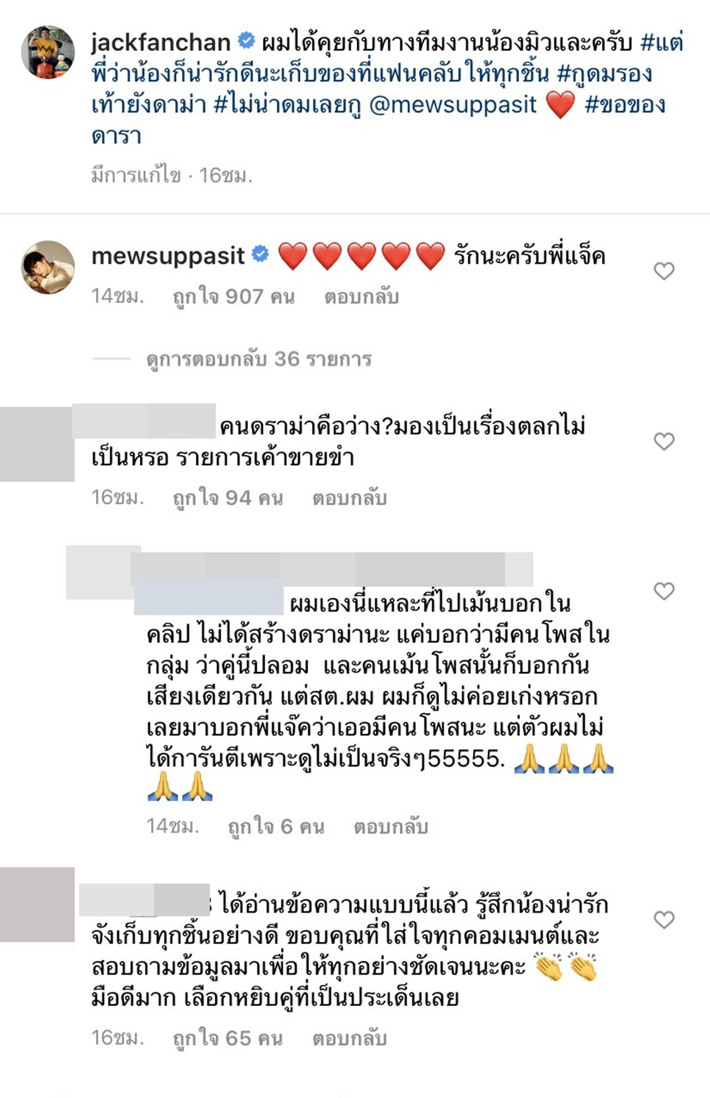Expand ดูการตอบกลับ 36 รายการ replies
This screenshot has height=1098, width=710.
tap(259, 359)
